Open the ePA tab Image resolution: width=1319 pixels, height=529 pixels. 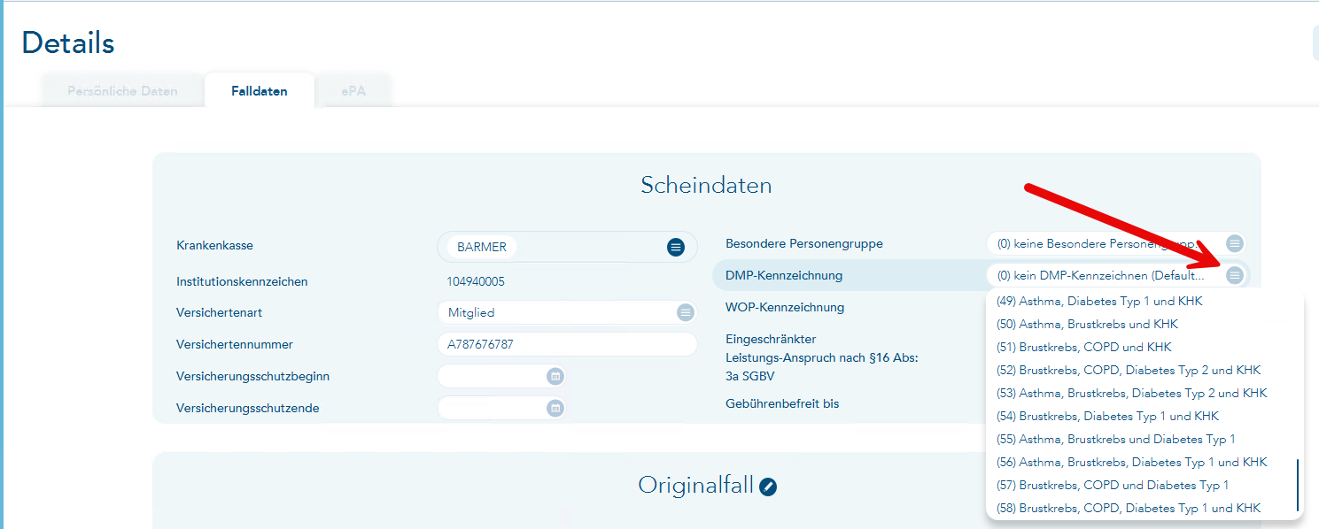(x=353, y=91)
